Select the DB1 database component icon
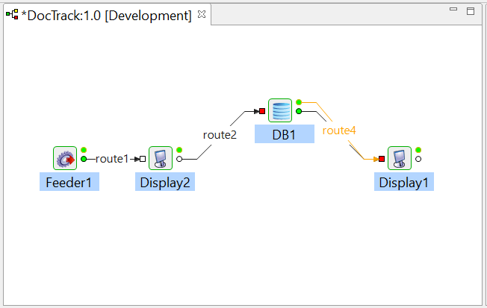 point(280,110)
